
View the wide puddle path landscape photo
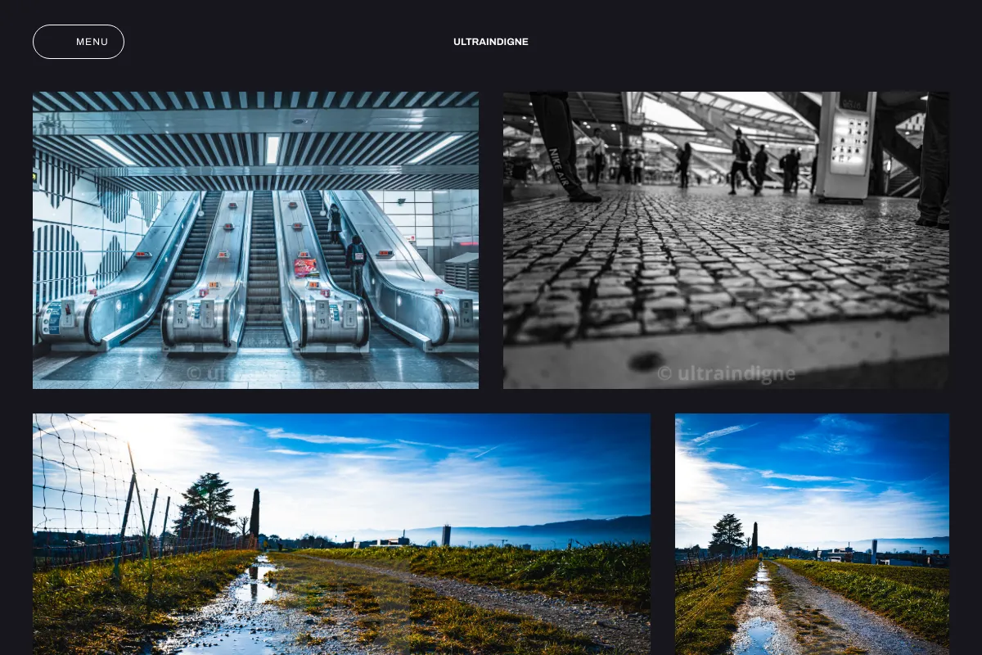(x=341, y=534)
